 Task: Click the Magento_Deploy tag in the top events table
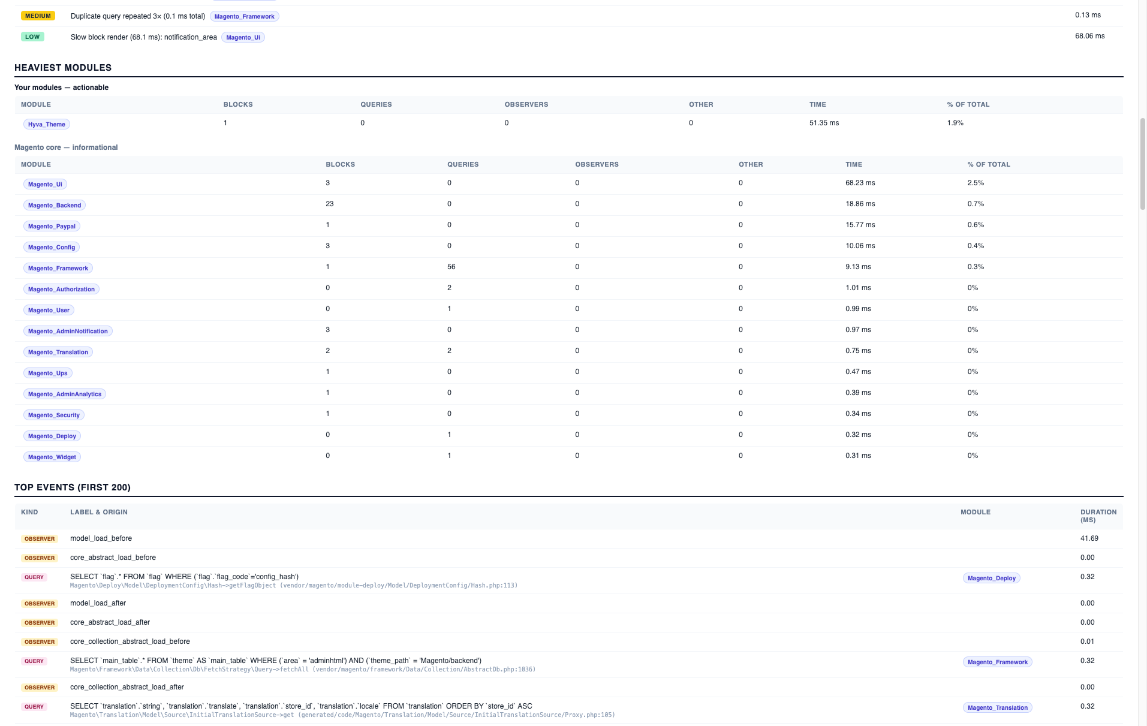(992, 578)
